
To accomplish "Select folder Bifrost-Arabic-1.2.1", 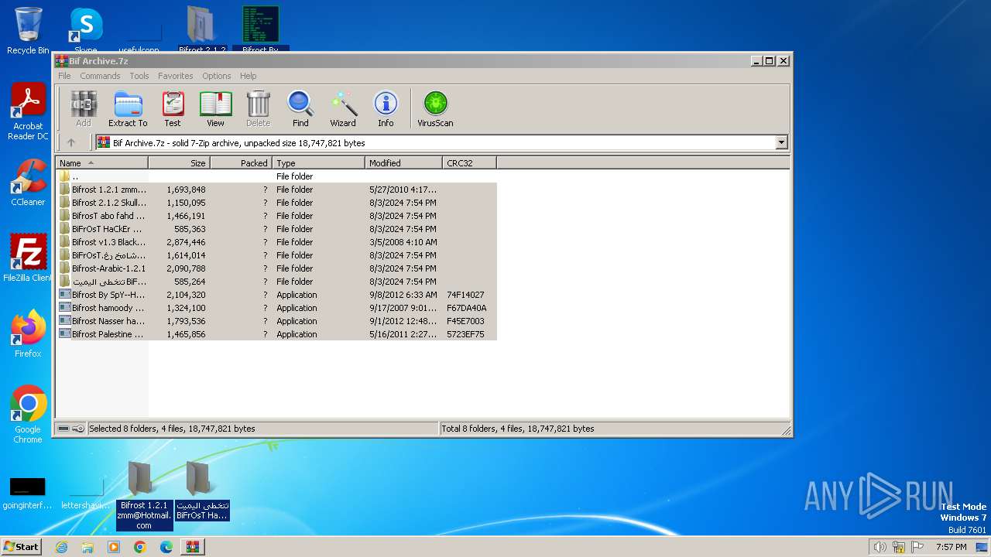I will pos(276,268).
